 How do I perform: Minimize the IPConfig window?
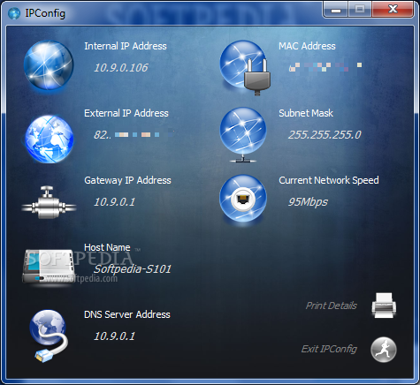(336, 10)
